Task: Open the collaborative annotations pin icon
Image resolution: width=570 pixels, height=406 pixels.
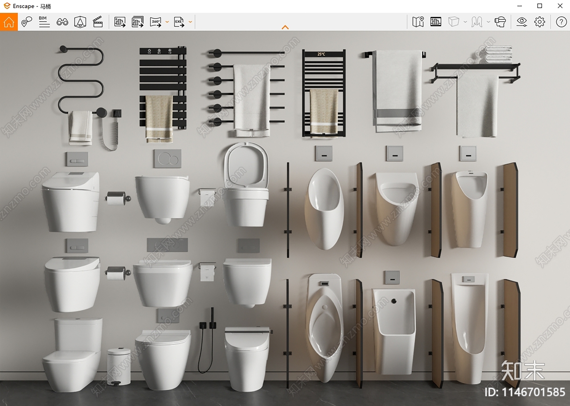Action: (27, 22)
